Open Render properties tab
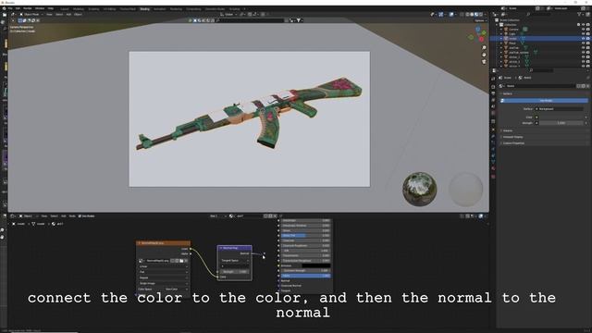 [493, 86]
